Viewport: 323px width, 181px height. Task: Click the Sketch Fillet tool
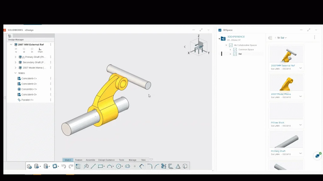pyautogui.click(x=150, y=166)
